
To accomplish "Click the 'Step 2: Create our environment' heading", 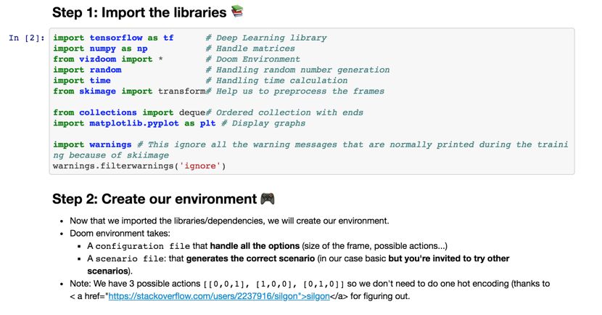I will (154, 199).
